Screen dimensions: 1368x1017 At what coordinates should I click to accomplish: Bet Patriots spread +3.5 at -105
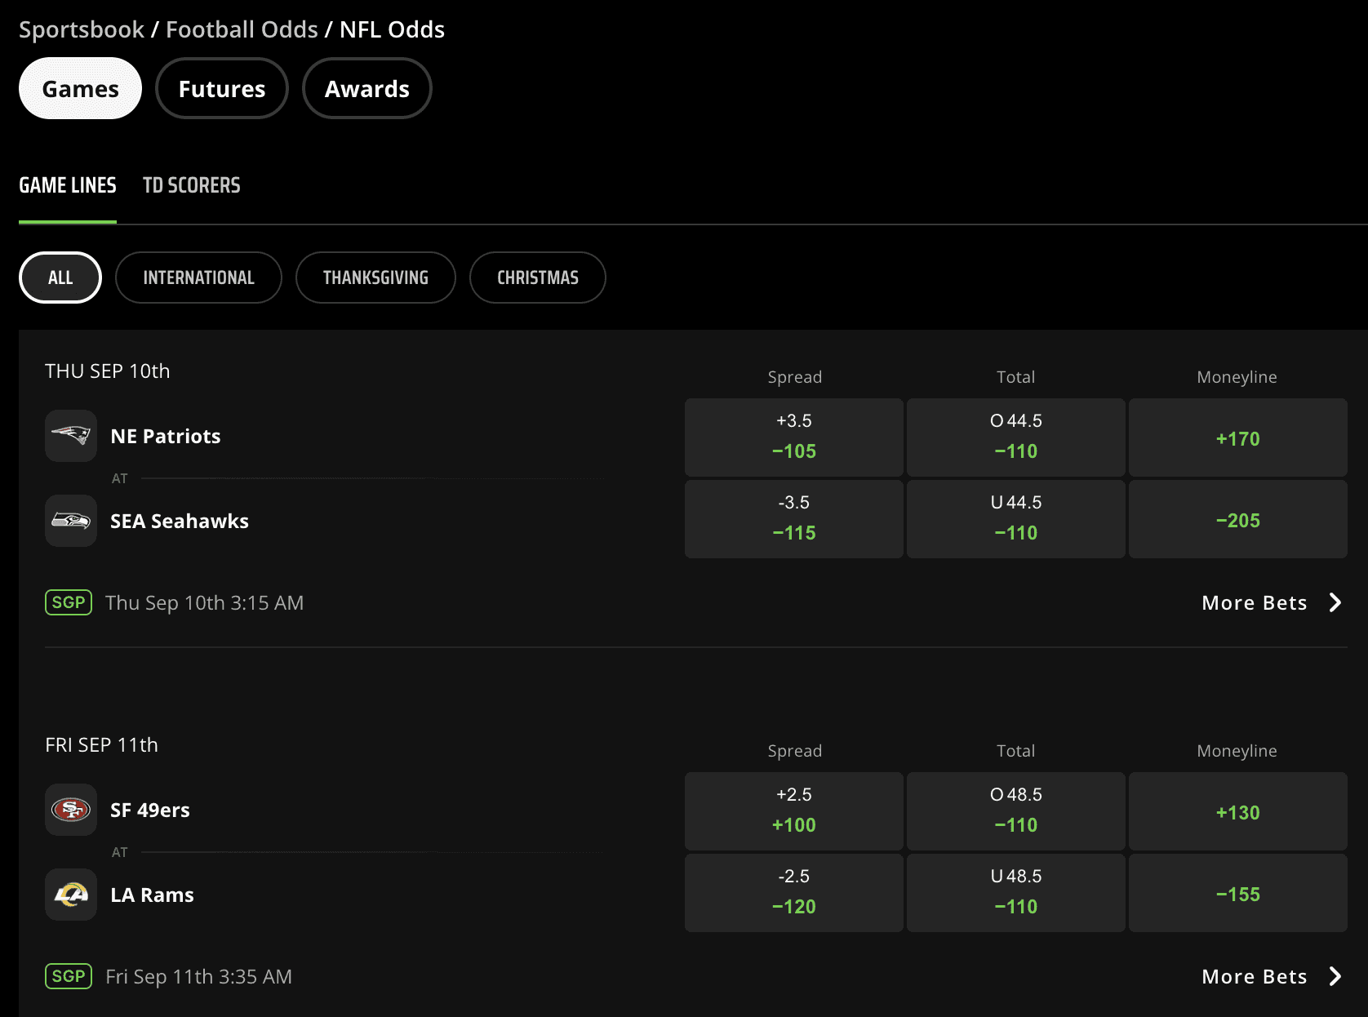[794, 437]
